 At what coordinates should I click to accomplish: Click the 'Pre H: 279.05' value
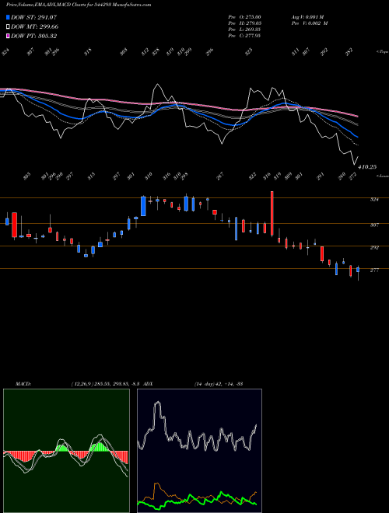click(244, 23)
